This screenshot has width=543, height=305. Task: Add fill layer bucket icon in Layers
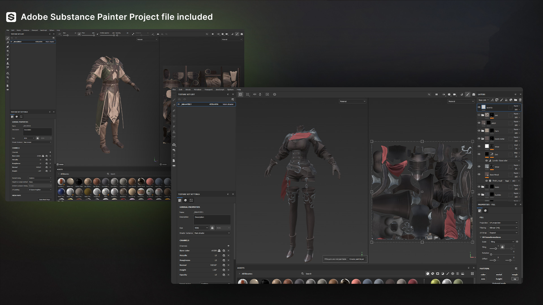pos(506,100)
